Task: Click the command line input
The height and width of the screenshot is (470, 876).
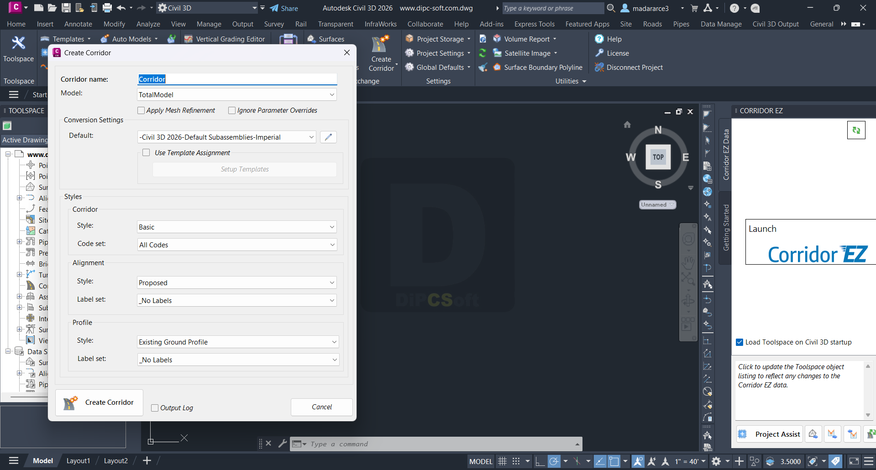Action: (x=436, y=444)
